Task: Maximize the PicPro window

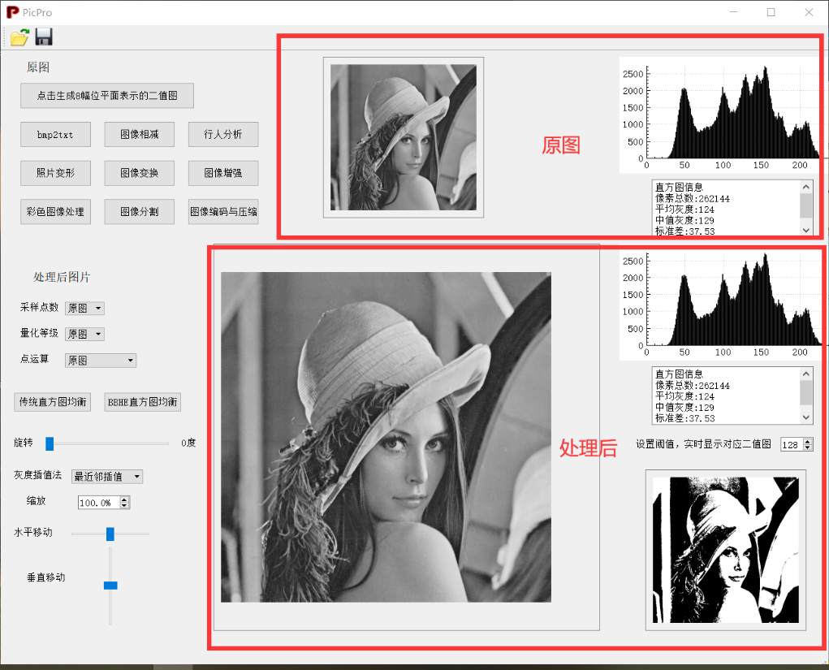Action: pos(771,12)
